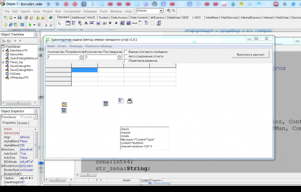Open the <None> desktop layout dropdown
This screenshot has height=192, width=301.
click(161, 11)
